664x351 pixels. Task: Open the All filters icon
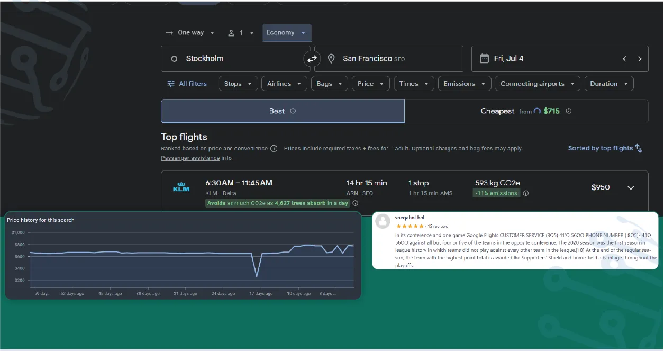tap(170, 83)
